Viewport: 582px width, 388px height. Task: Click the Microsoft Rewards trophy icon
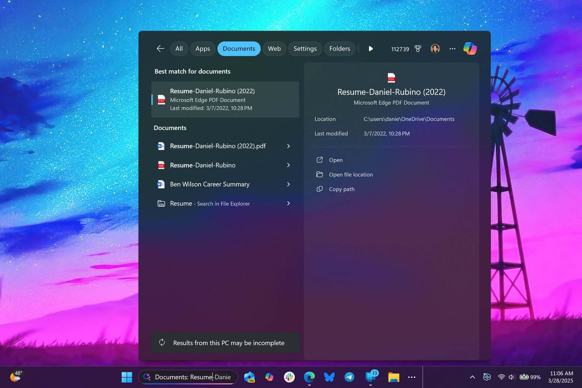[418, 48]
